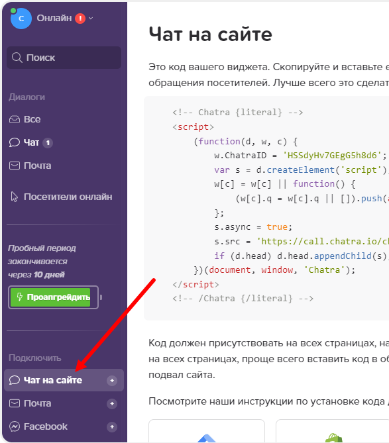Click the magnifier search icon
This screenshot has width=389, height=443.
[x=17, y=58]
